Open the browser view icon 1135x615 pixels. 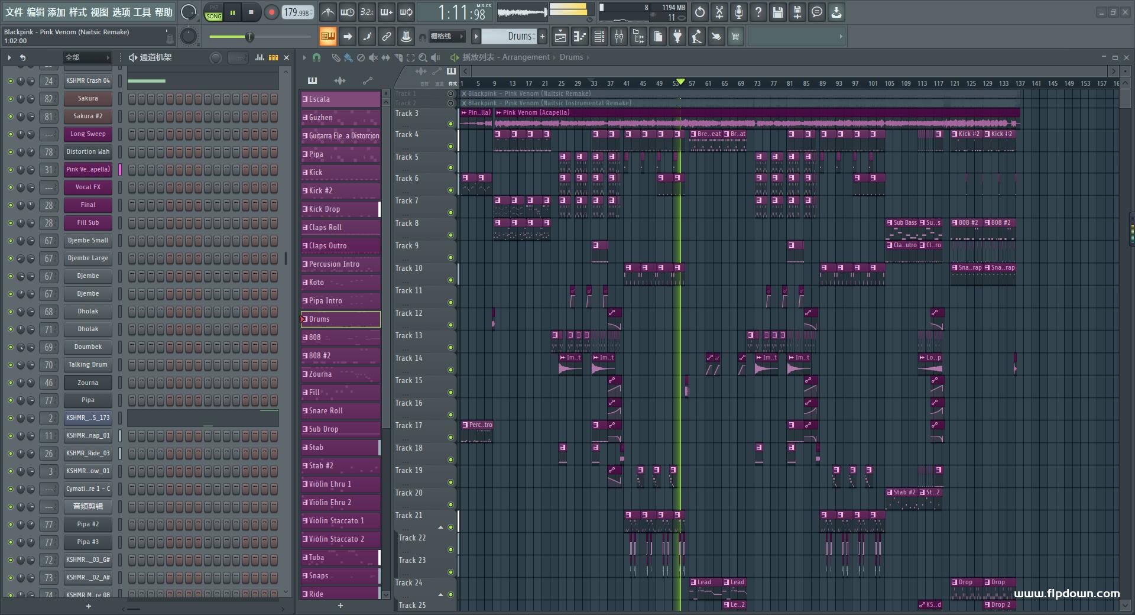click(x=638, y=37)
